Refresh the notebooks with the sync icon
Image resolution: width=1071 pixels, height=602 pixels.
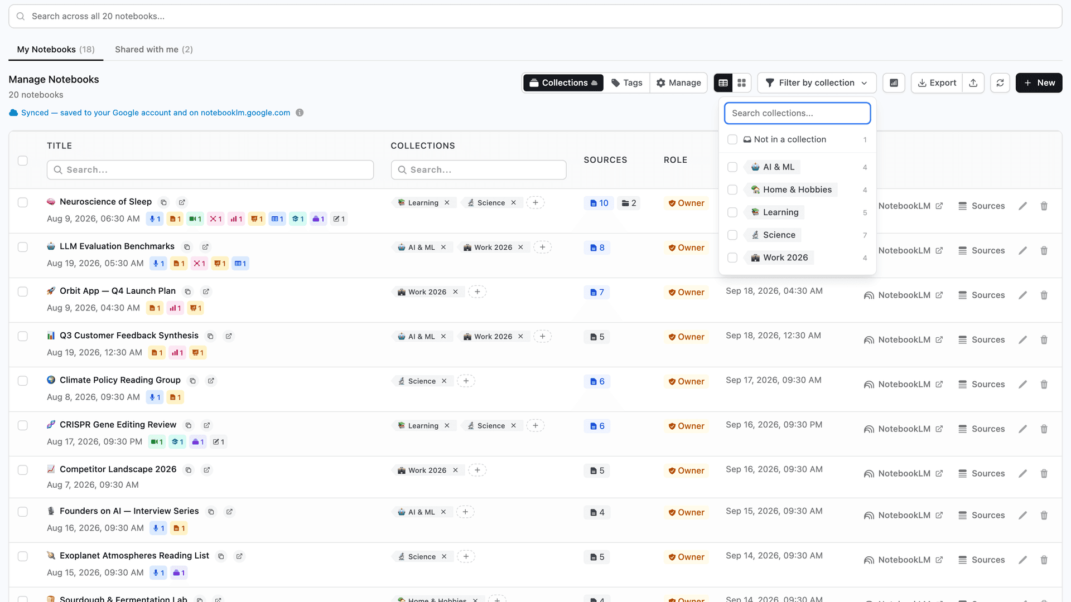click(1000, 83)
